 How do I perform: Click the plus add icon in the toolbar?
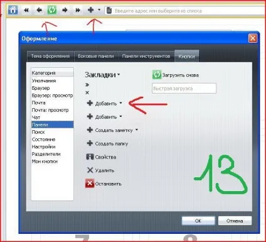91,10
